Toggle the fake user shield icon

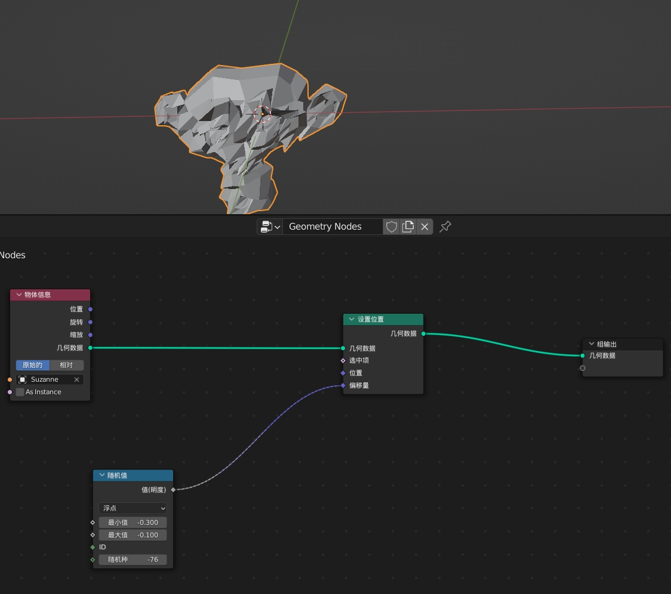[391, 227]
